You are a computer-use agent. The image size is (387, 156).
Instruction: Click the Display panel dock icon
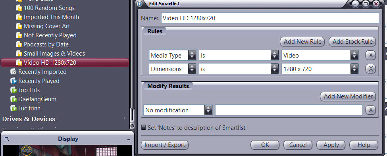[7, 139]
